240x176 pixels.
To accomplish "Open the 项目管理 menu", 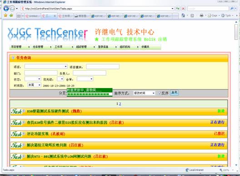I will pos(20,47).
